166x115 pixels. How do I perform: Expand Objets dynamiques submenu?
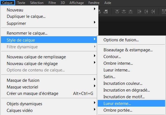(x=49, y=104)
